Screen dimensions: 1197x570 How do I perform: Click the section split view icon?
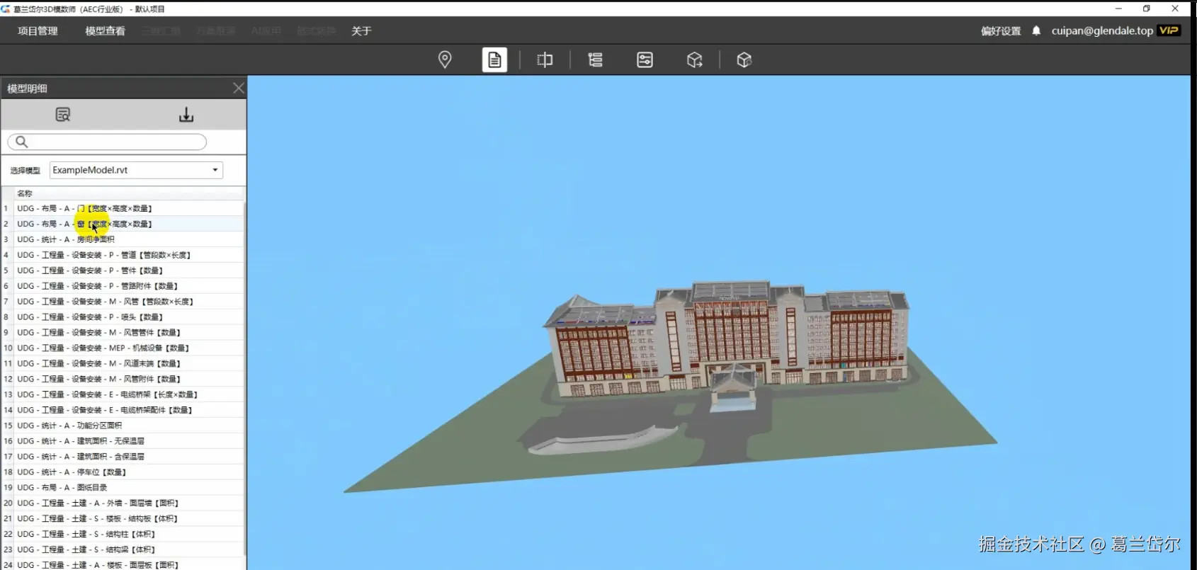pyautogui.click(x=545, y=60)
